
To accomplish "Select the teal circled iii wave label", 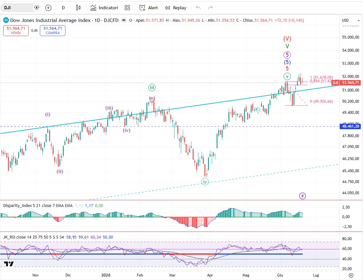I will pyautogui.click(x=152, y=87).
